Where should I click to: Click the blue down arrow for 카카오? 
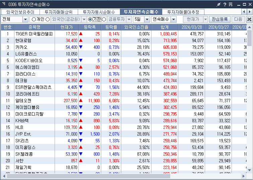tap(81, 47)
